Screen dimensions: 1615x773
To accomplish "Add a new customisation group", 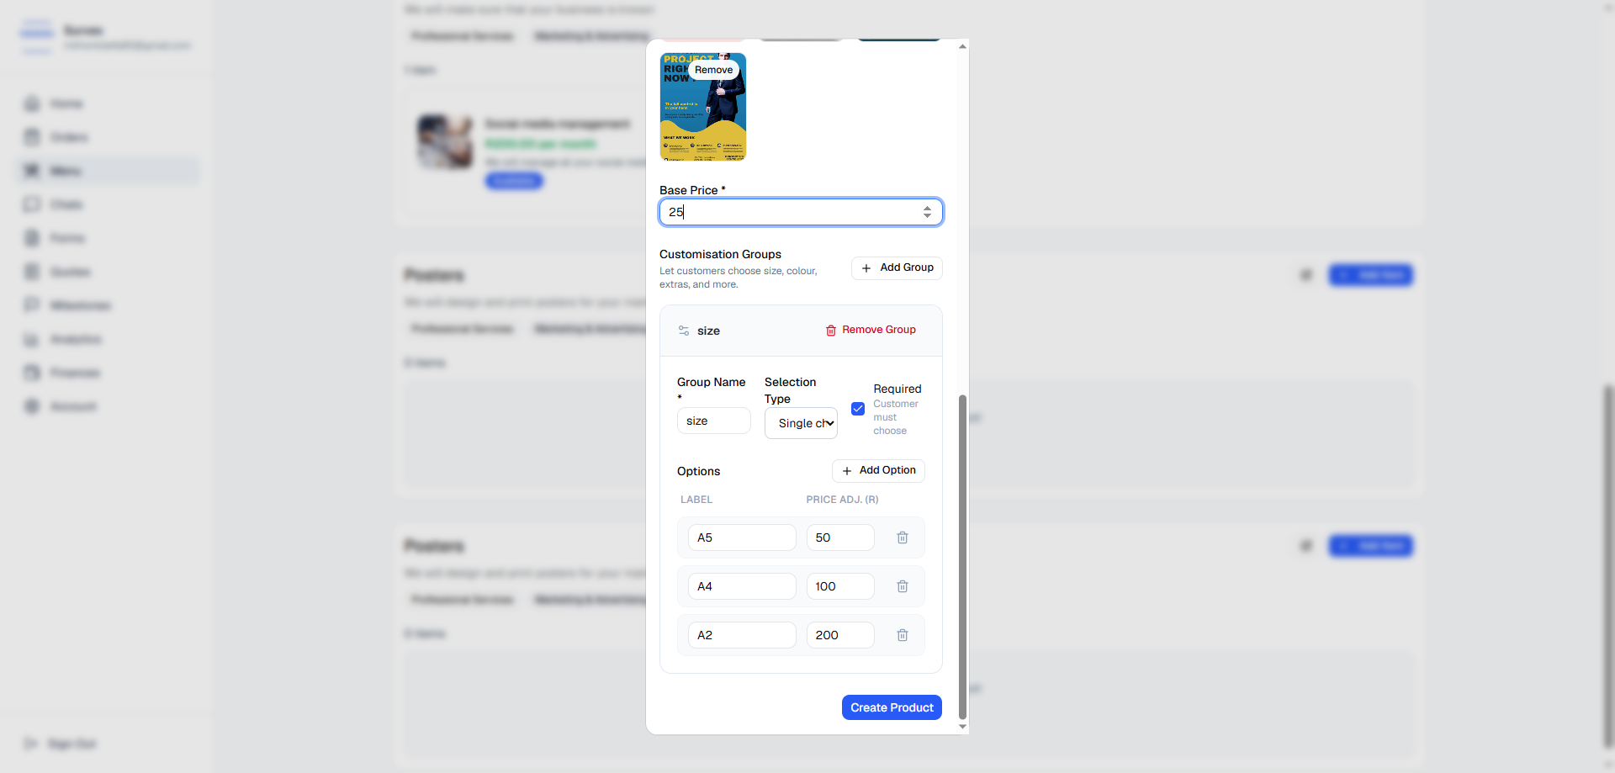I will click(897, 267).
